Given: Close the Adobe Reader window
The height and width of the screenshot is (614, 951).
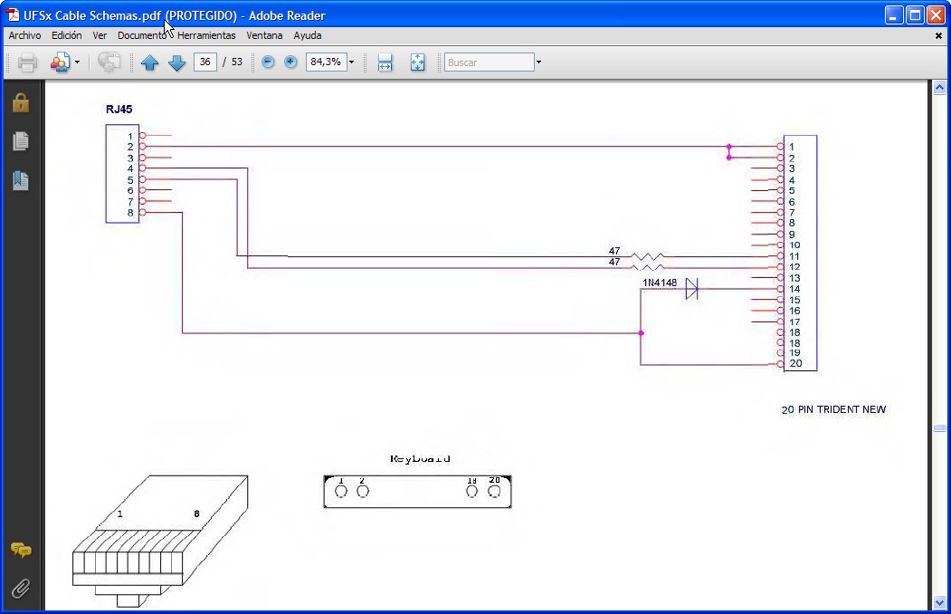Looking at the screenshot, I should [936, 15].
